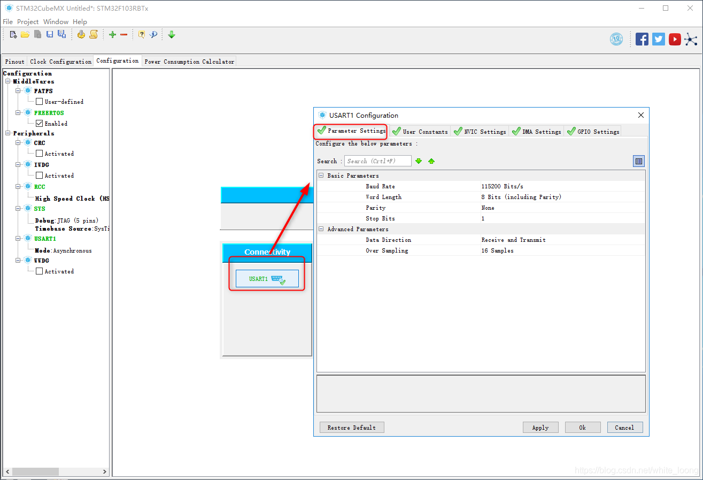The image size is (703, 480).
Task: Click the green download arrow toolbar icon
Action: (172, 34)
